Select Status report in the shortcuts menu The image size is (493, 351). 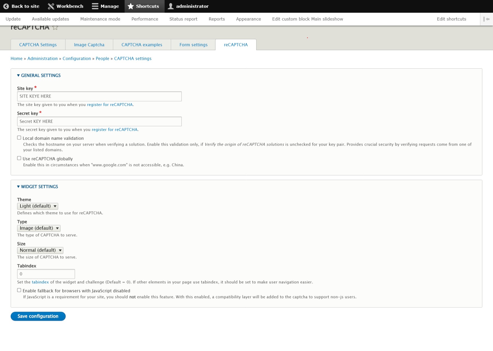point(183,19)
